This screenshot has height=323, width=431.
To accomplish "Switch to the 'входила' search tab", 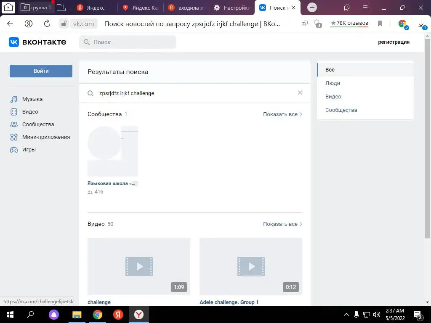I will (186, 8).
